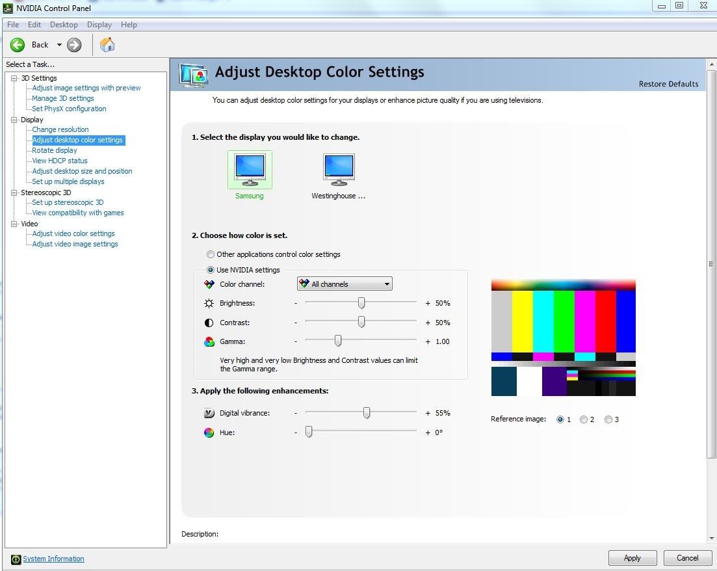
Task: Open the Back history dropdown arrow
Action: [x=59, y=45]
